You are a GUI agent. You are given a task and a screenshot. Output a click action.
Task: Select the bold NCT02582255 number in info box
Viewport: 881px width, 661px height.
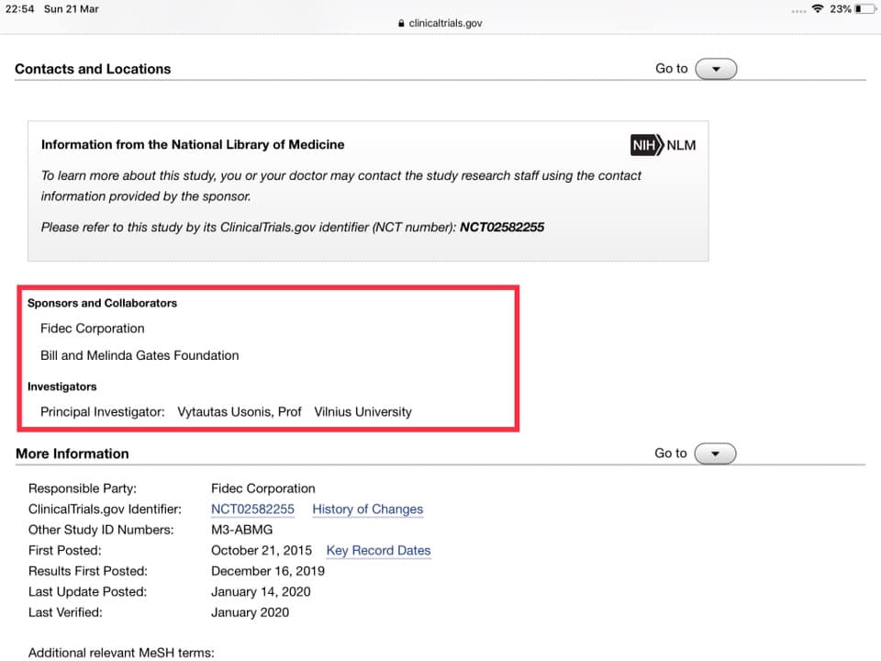point(502,227)
